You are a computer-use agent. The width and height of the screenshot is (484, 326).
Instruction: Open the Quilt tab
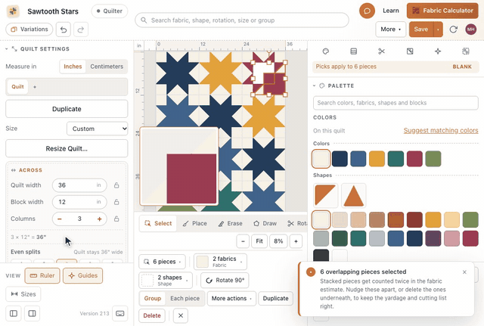17,87
